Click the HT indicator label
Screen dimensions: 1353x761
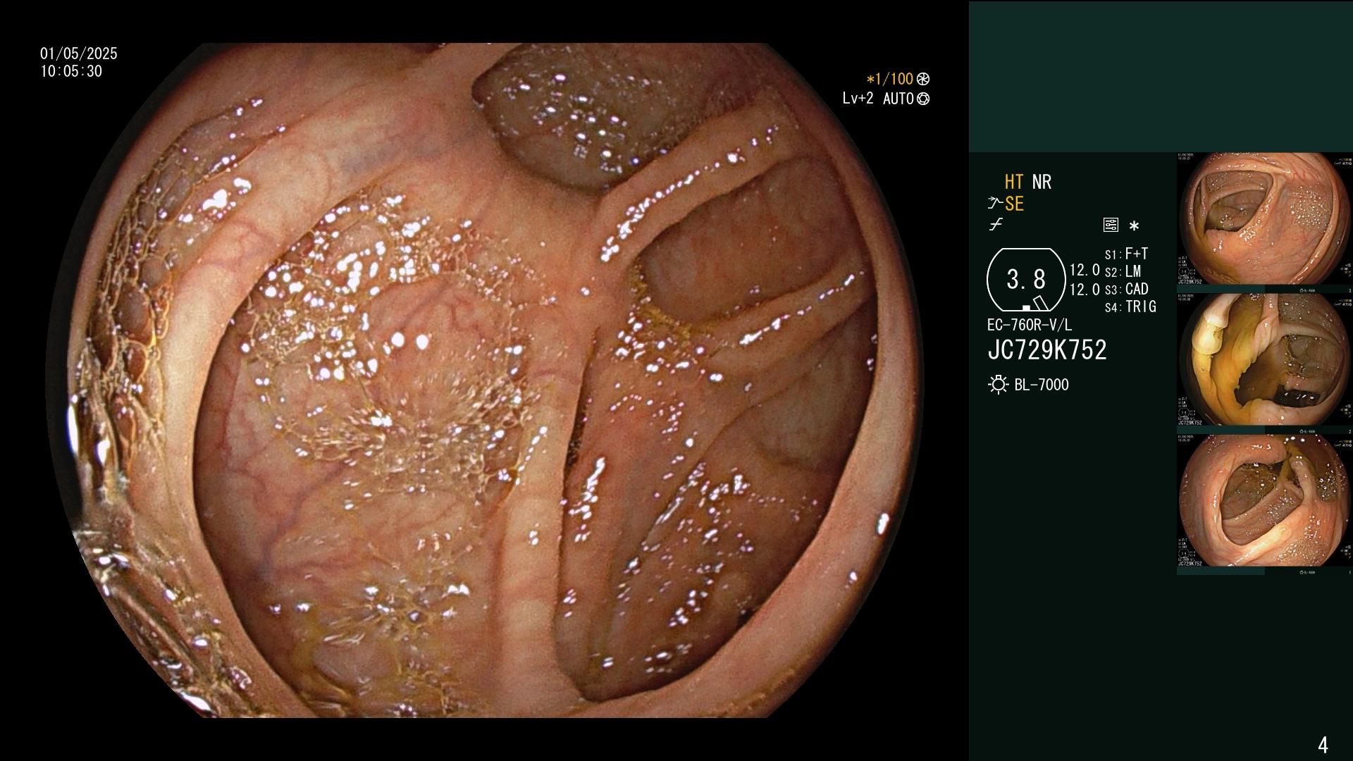[x=1013, y=182]
